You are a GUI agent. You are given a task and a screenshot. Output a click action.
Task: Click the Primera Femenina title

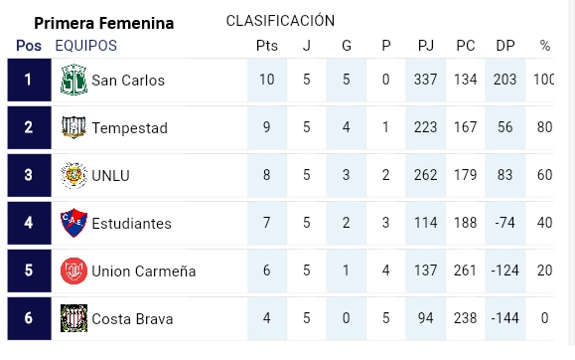104,23
